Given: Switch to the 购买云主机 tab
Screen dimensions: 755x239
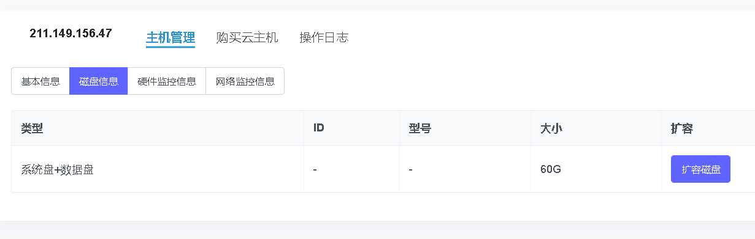Looking at the screenshot, I should click(247, 37).
